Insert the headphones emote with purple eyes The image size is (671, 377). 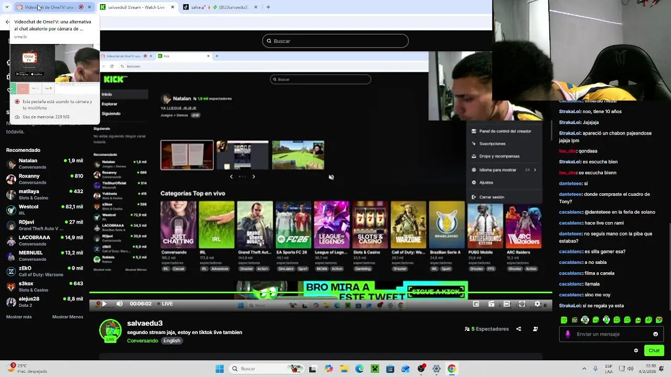tap(585, 320)
